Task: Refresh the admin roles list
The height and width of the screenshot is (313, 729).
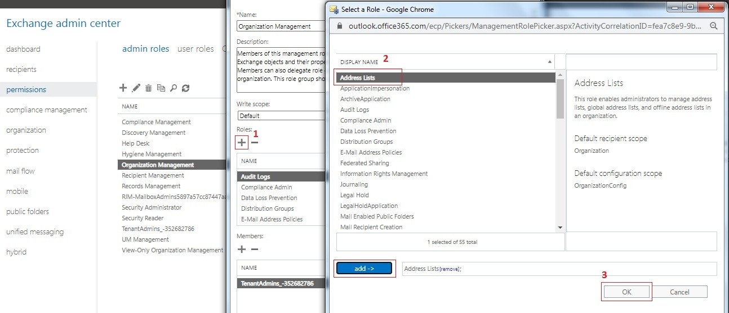Action: (186, 88)
